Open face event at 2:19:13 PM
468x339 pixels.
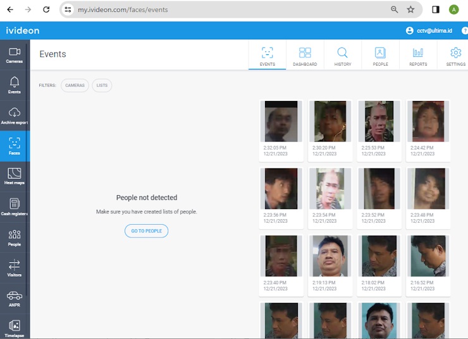(x=330, y=265)
